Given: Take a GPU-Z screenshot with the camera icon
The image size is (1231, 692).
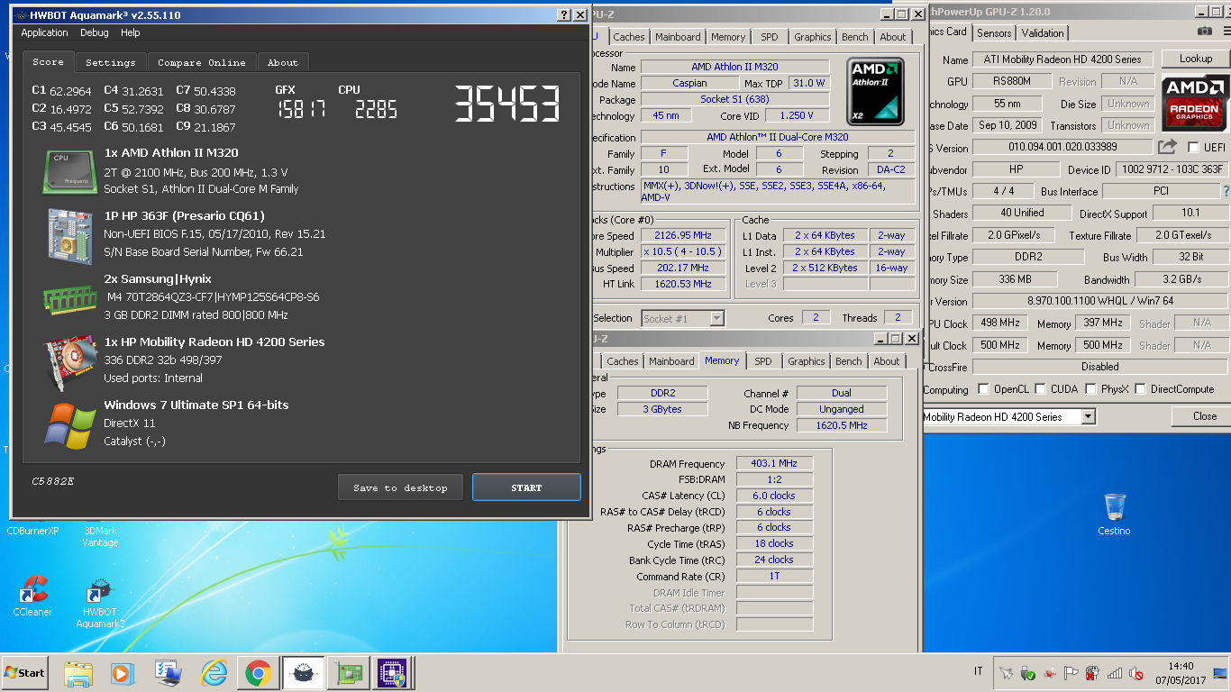Looking at the screenshot, I should tap(1204, 32).
